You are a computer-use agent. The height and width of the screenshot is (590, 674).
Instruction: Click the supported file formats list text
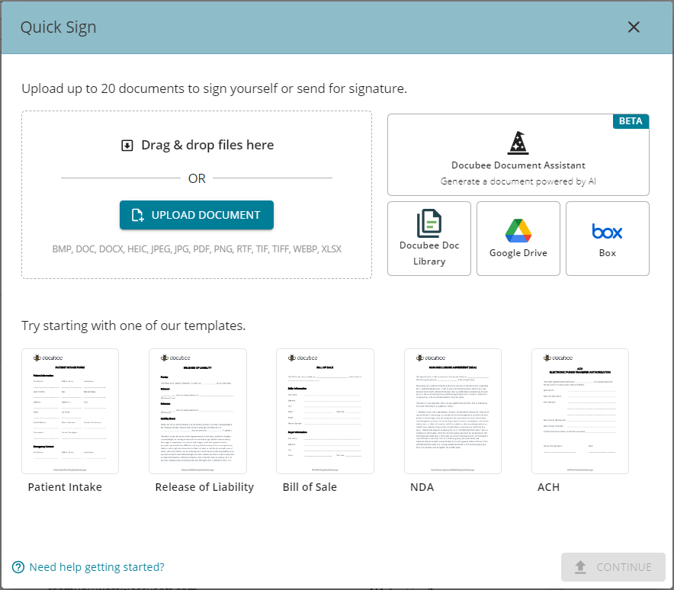[x=197, y=249]
